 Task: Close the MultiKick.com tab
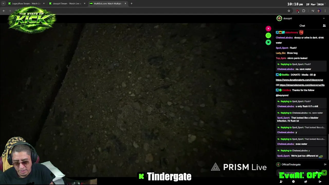[x=125, y=4]
